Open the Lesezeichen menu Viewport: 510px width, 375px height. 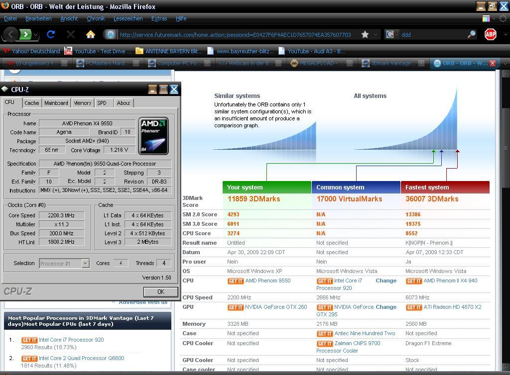(x=128, y=18)
